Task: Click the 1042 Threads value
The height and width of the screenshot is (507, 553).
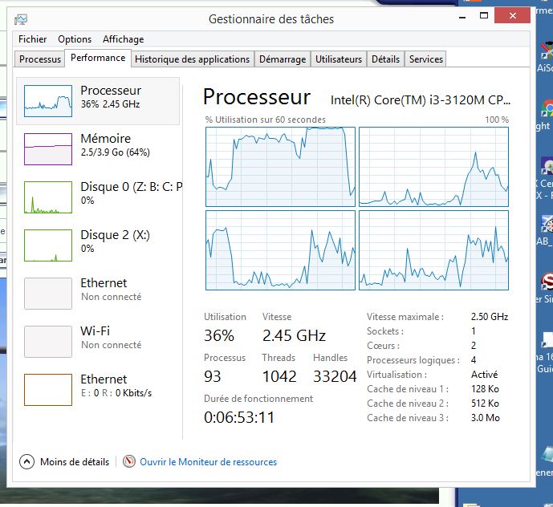Action: pos(279,376)
